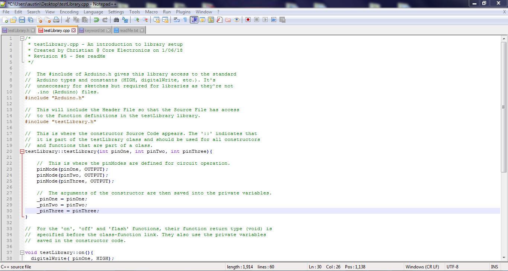
Task: Zoom in using the magnifier icon
Action: pos(136,20)
